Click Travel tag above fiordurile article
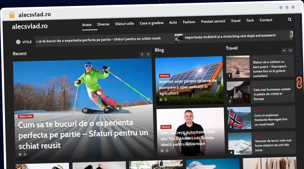Viewport: 304px width, 169px height. click(x=257, y=111)
